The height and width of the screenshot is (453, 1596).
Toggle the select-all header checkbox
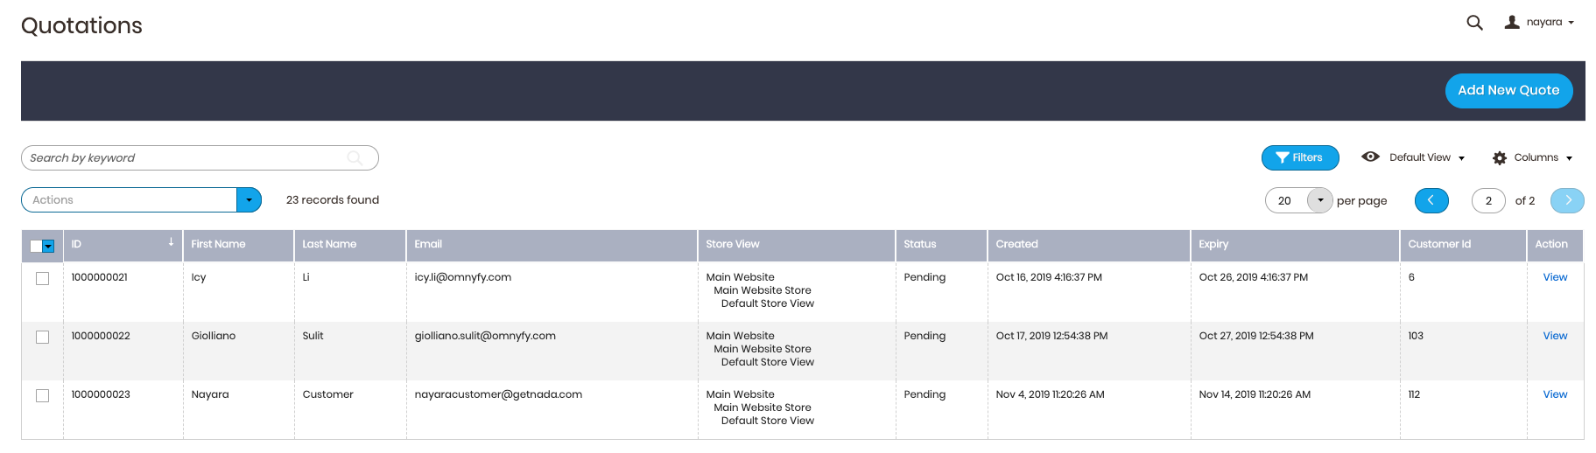[37, 246]
